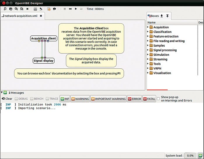Image resolution: width=204 pixels, height=159 pixels.
Task: Close the network-acquisition.xml tab
Action: [41, 16]
